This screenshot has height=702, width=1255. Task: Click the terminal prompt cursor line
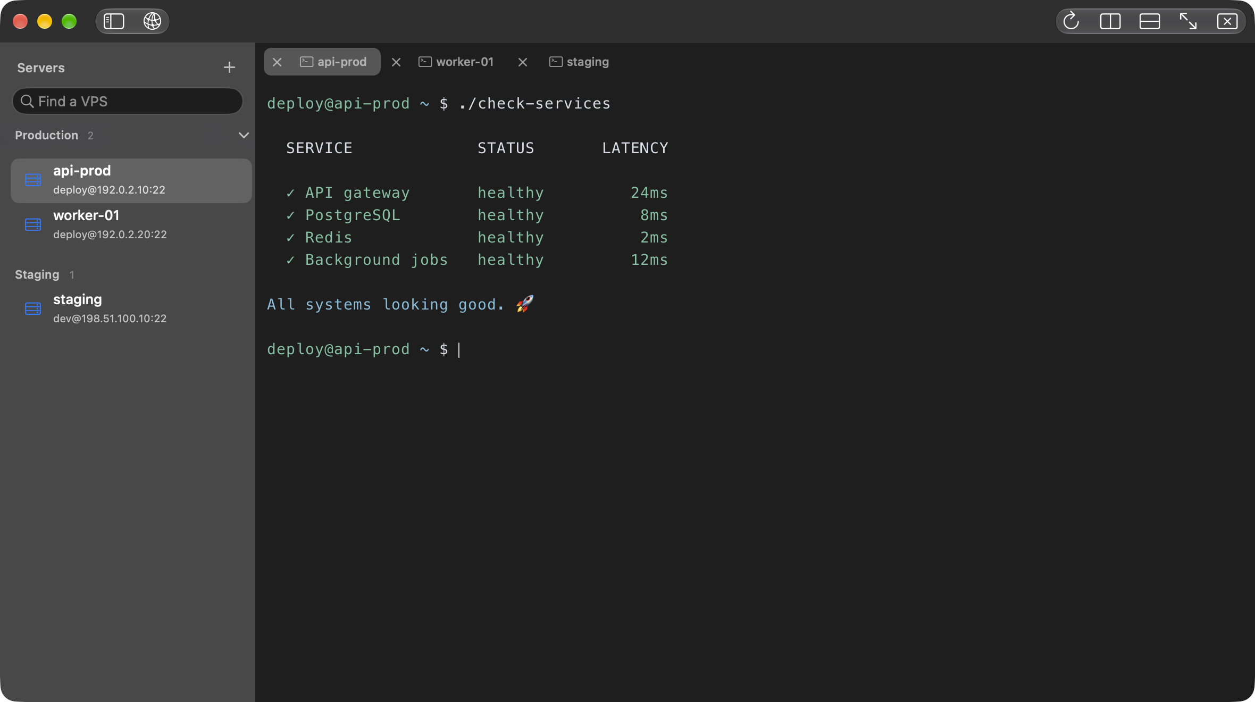tap(364, 349)
